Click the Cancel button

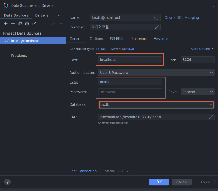click(182, 182)
